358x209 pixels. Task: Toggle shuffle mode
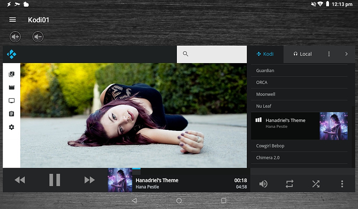(316, 184)
